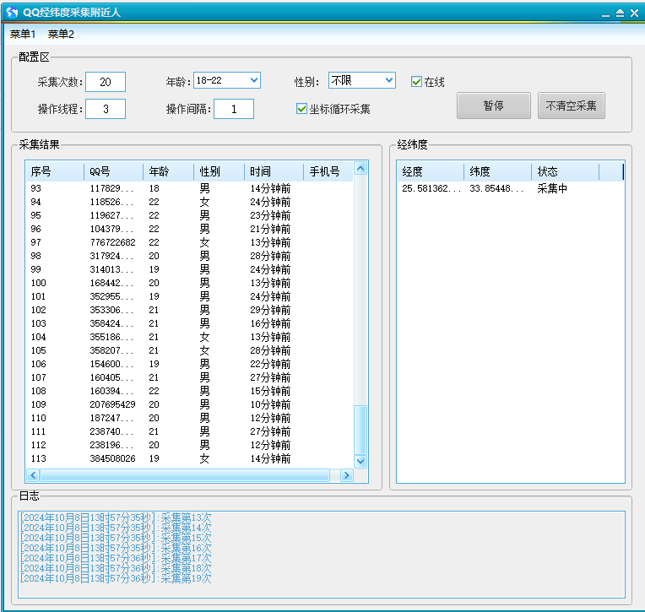645x612 pixels.
Task: Open 菜单2 menu
Action: point(61,35)
